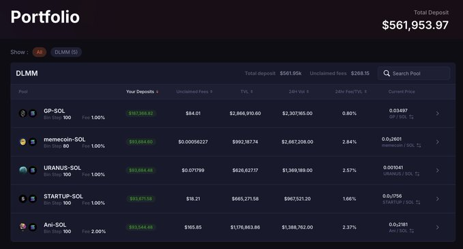Image resolution: width=463 pixels, height=249 pixels.
Task: Click the URANUS token icon
Action: click(x=23, y=170)
